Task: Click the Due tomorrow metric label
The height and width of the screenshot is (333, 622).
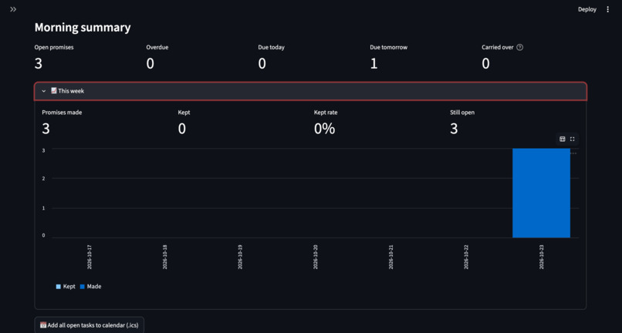Action: pos(389,47)
